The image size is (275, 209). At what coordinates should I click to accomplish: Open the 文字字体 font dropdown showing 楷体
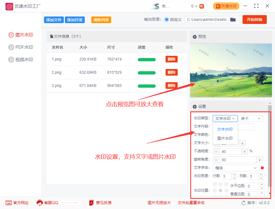coord(236,168)
